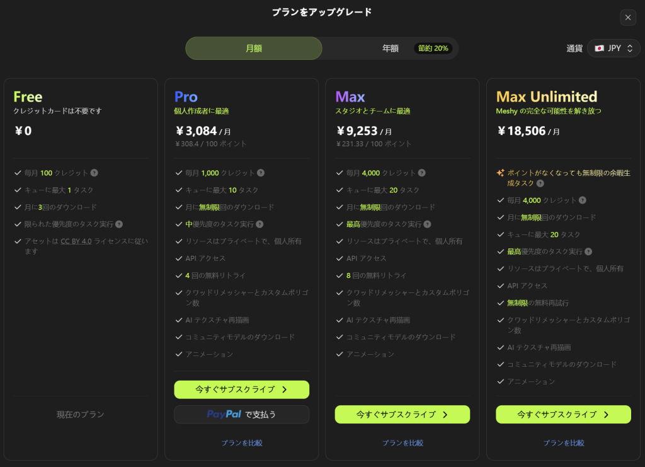Click 8 回の無料リトライ feature
Viewport: 645px width, 467px height.
[x=376, y=275]
